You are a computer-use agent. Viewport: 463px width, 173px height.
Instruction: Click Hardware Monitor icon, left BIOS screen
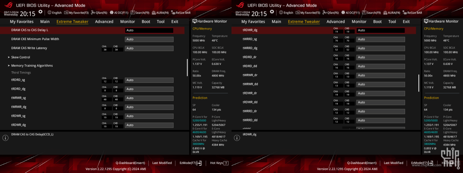(x=195, y=21)
